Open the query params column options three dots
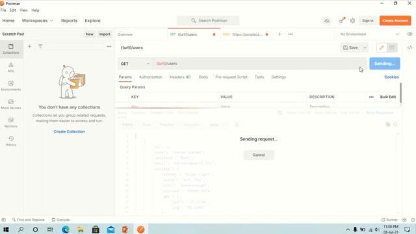Viewport: 416px width, 234px height. coord(371,97)
